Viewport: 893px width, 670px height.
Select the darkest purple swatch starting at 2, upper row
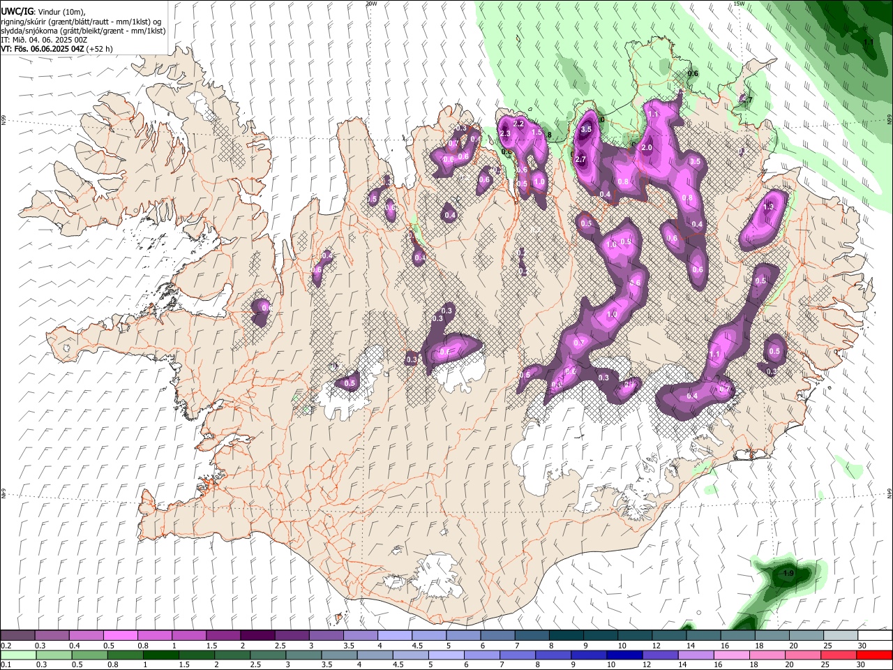[x=257, y=636]
